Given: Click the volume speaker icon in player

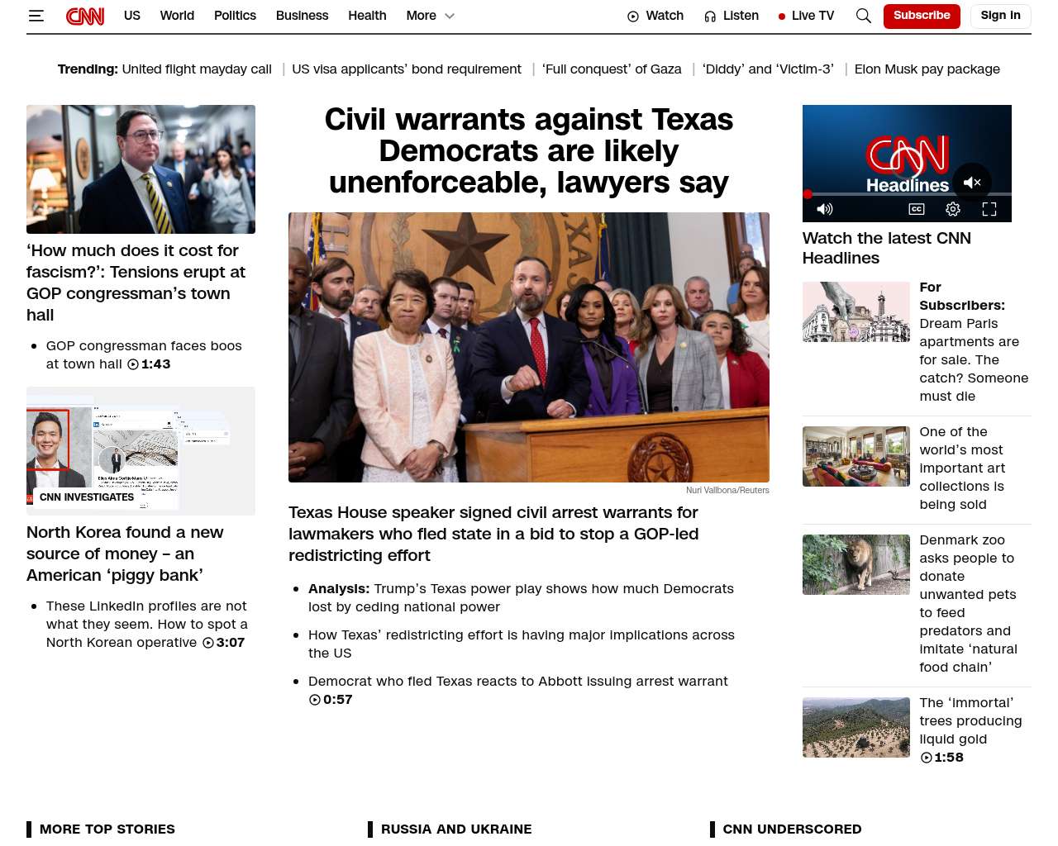Looking at the screenshot, I should (825, 209).
